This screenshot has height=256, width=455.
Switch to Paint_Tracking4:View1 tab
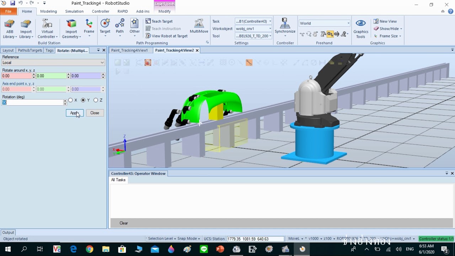129,50
